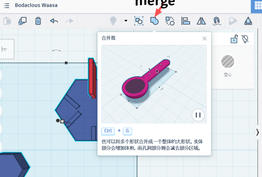Screen dimensions: 262x177
Task: Toggle the lock on selected shape
Action: (234, 39)
